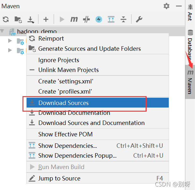This screenshot has width=195, height=190.
Task: Select Unlink Maven Projects entry
Action: pos(97,70)
